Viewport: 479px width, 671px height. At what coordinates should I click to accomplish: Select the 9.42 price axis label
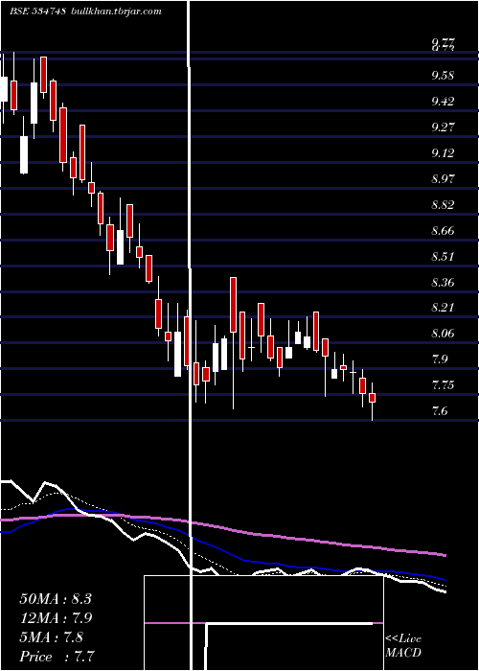pos(443,102)
